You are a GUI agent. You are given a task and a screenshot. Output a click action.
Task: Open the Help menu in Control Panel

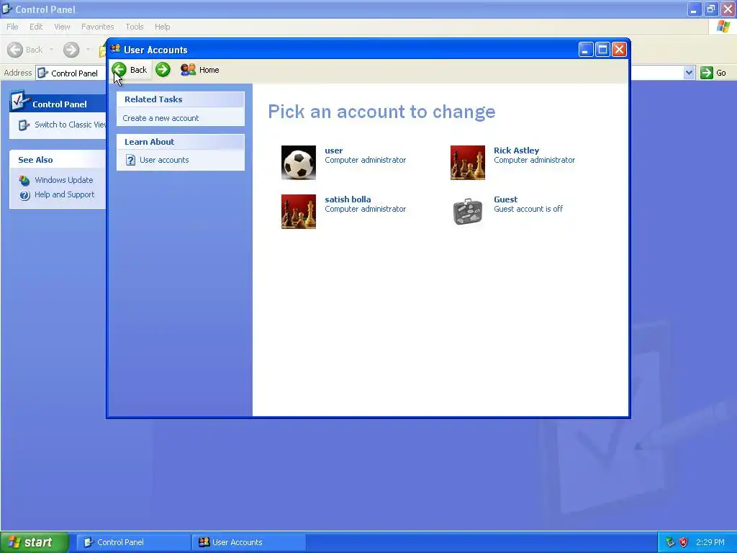coord(162,27)
